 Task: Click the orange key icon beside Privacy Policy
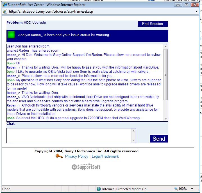(x=59, y=156)
